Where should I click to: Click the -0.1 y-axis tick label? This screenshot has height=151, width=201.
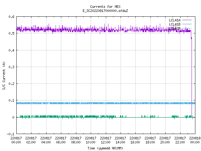(x=10, y=134)
